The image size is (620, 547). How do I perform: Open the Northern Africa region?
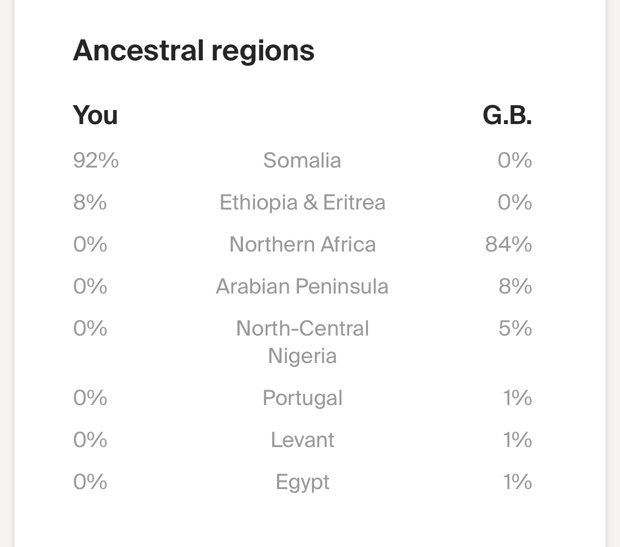click(302, 244)
